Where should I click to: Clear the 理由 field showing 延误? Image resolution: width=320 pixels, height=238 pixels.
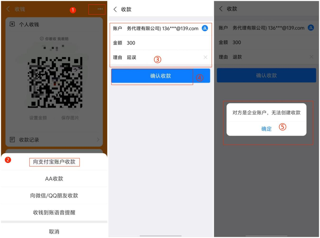(206, 57)
